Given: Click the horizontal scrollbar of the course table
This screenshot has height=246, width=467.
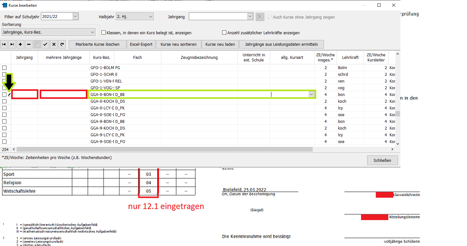Looking at the screenshot, I should [x=165, y=149].
